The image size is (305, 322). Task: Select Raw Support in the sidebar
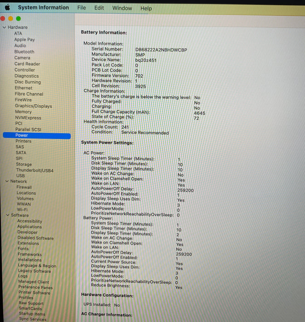point(31,303)
